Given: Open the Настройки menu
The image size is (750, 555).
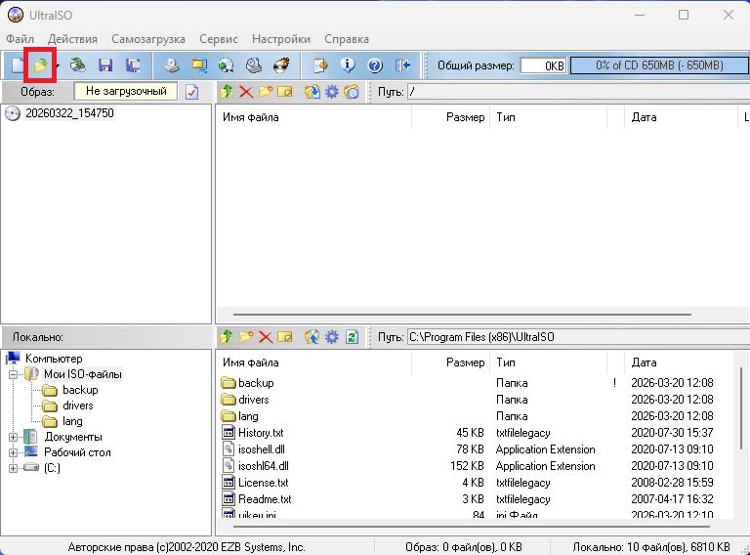Looking at the screenshot, I should (x=281, y=39).
